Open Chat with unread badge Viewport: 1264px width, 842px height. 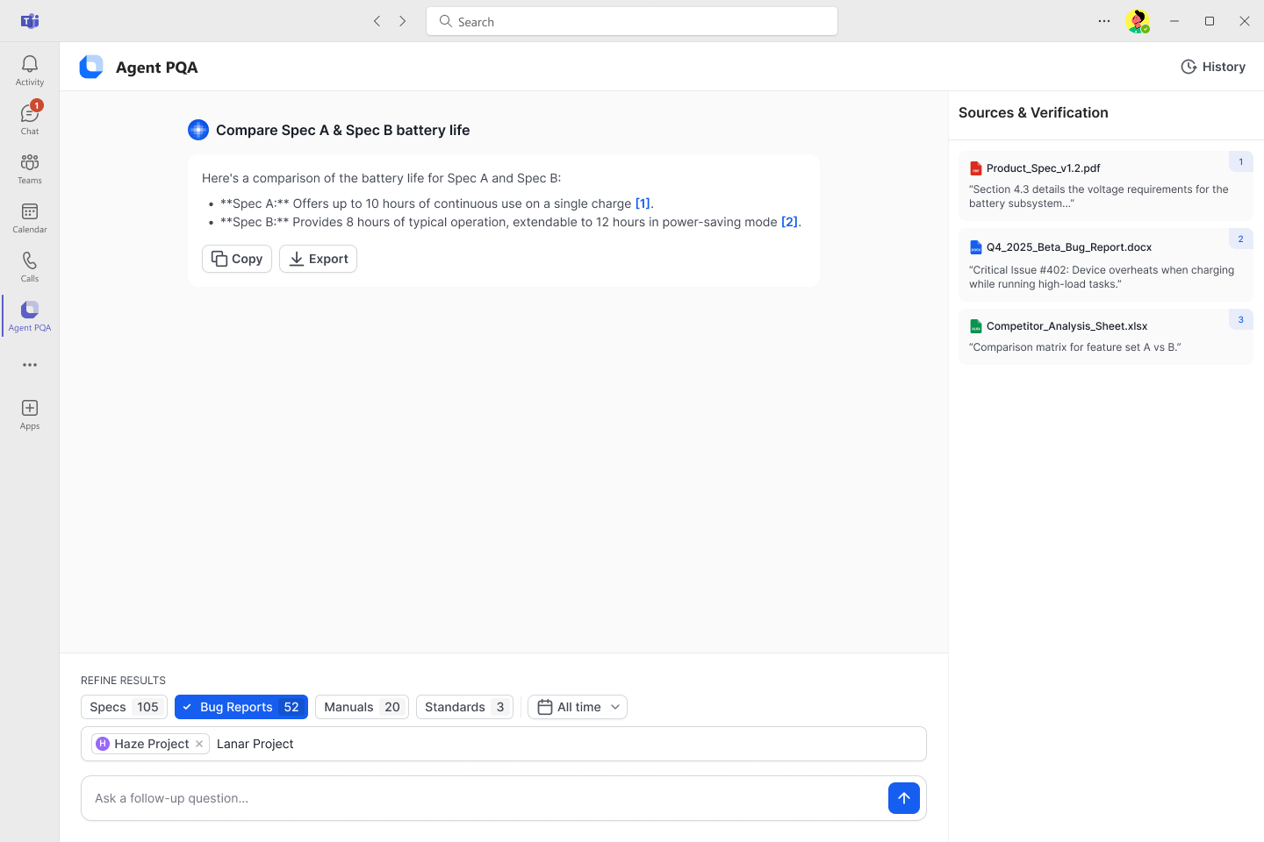point(30,119)
